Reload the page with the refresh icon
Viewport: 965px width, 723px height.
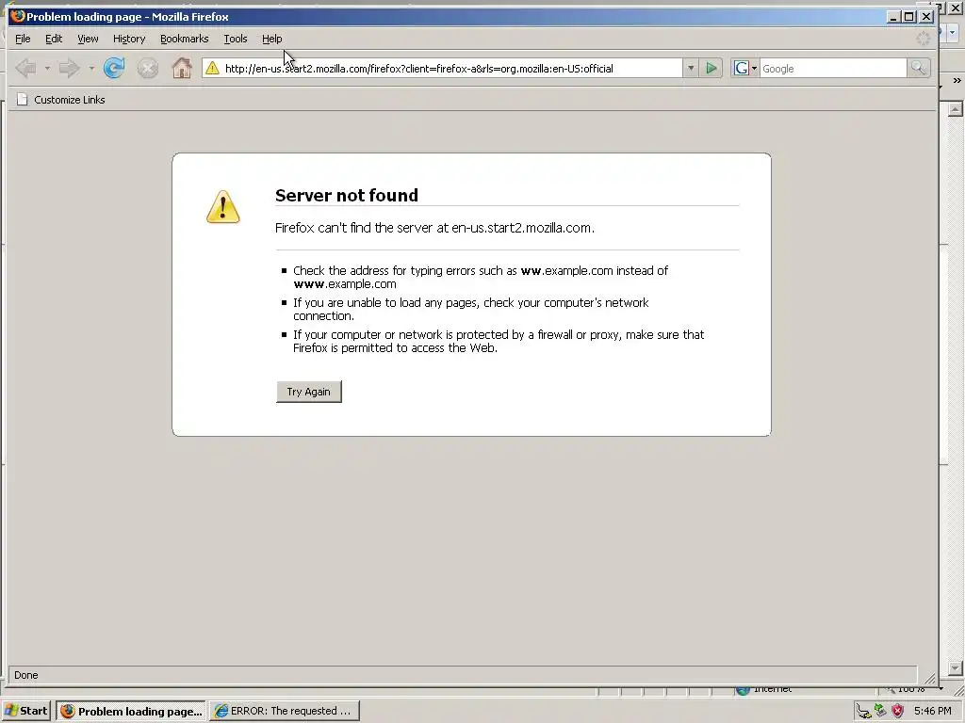[114, 68]
